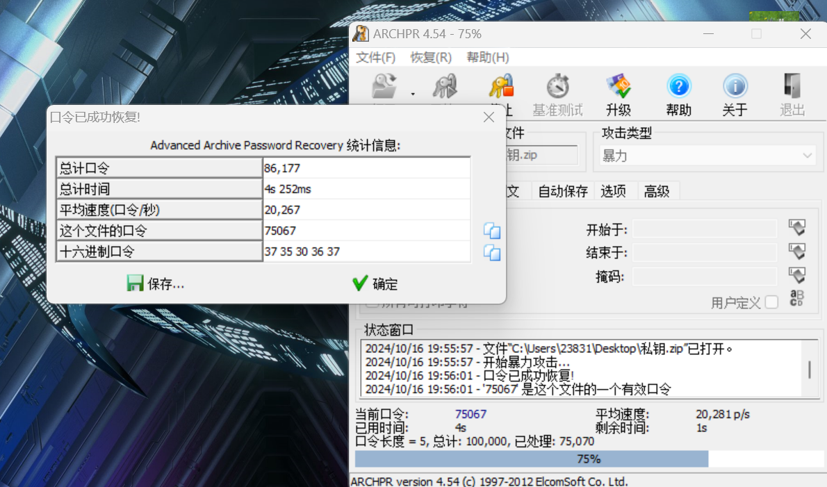
Task: Copy the recovered password 75067 with its copy icon
Action: (x=492, y=231)
